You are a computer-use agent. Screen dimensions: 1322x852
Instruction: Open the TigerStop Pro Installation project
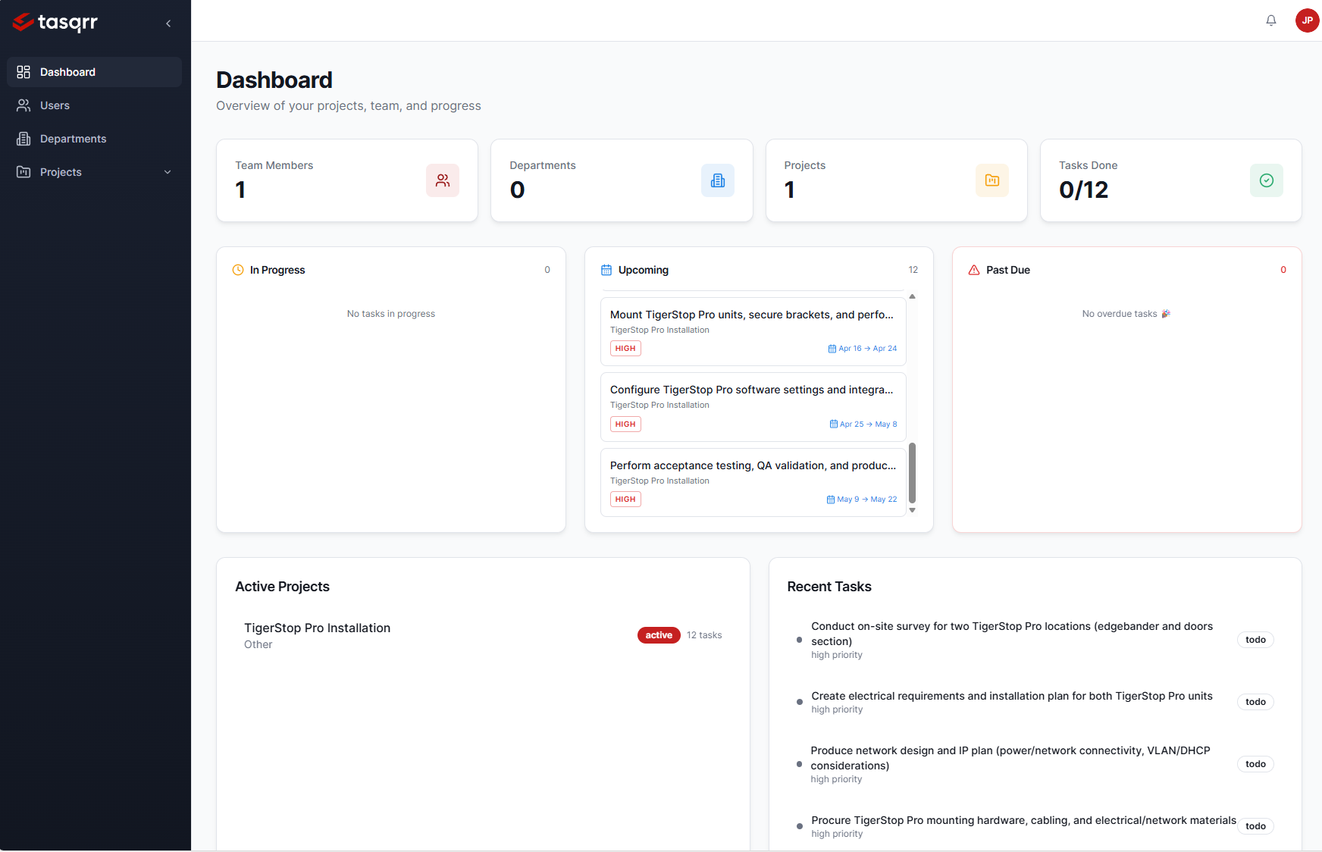click(317, 628)
